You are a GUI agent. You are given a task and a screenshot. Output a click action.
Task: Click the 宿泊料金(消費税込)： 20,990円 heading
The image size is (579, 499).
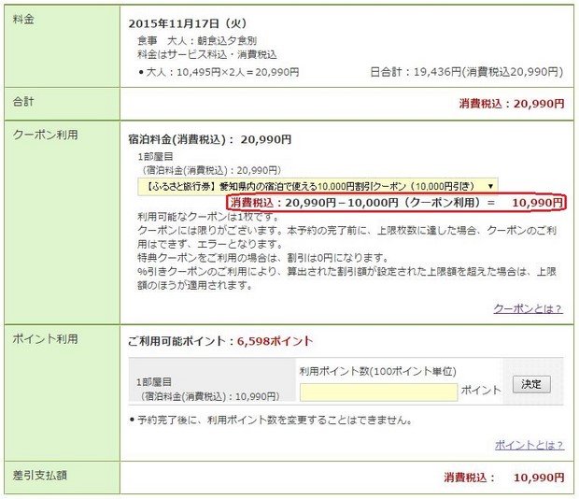coord(210,139)
